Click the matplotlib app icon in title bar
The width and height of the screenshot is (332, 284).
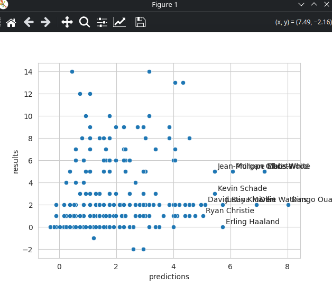click(4, 4)
